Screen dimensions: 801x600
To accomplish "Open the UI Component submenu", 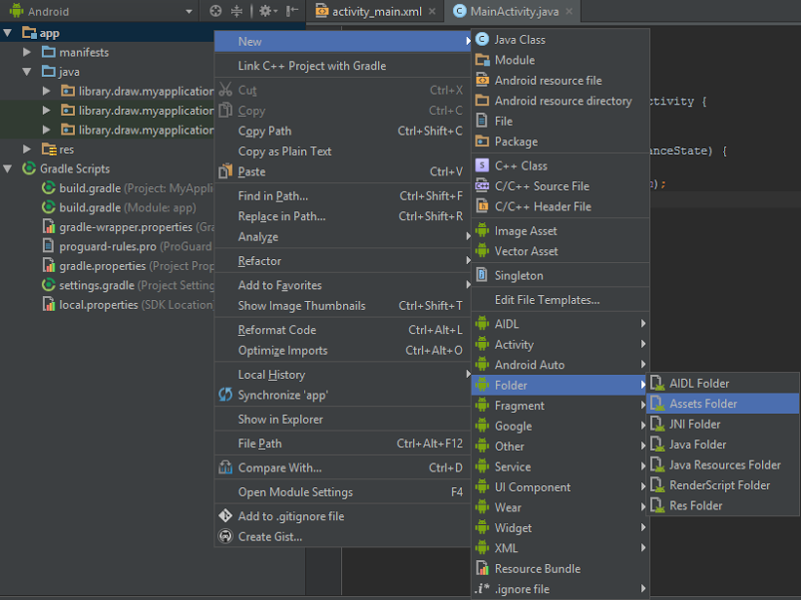I will click(x=561, y=487).
